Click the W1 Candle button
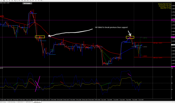This screenshot has height=103, width=175. coord(27,3)
